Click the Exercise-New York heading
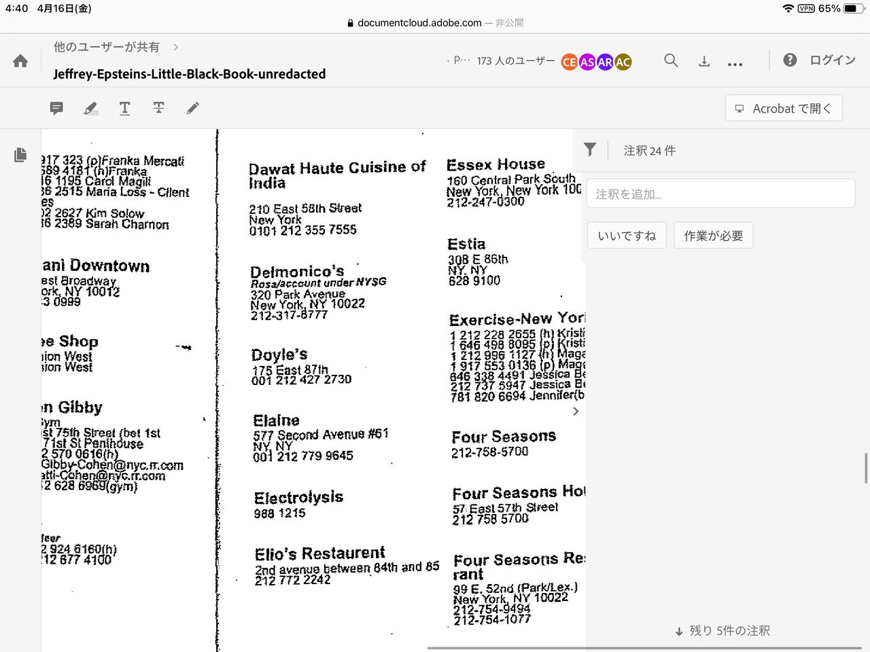Image resolution: width=870 pixels, height=652 pixels. point(517,319)
